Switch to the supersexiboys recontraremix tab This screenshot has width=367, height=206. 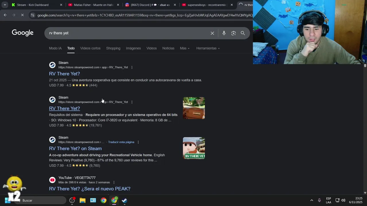207,5
